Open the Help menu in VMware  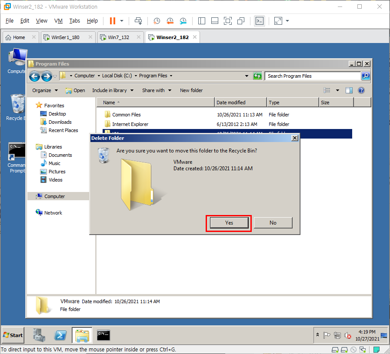pyautogui.click(x=92, y=21)
